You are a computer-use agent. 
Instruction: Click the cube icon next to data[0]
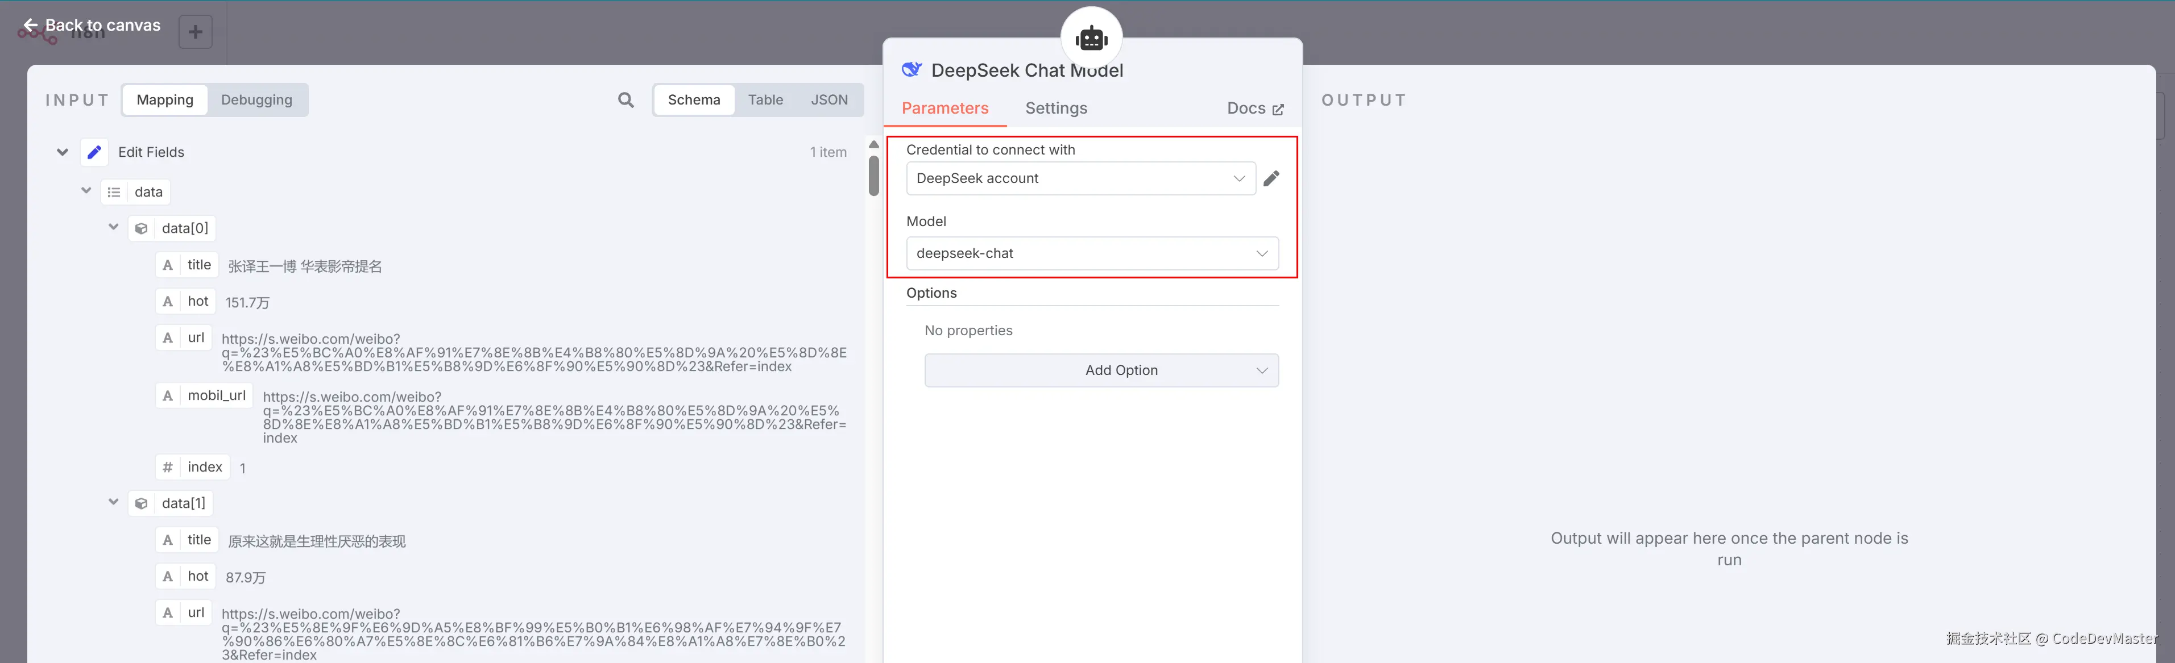tap(142, 228)
